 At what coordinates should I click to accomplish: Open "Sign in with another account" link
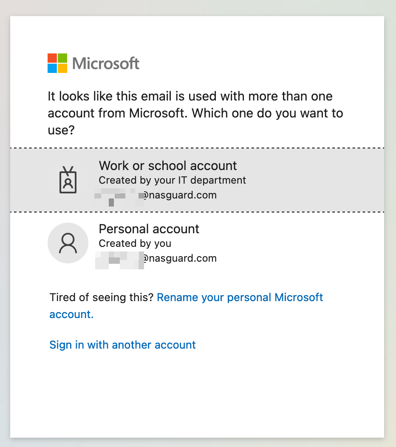tap(122, 345)
